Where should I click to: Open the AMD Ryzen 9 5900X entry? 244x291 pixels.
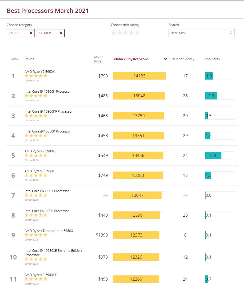[x=40, y=151]
